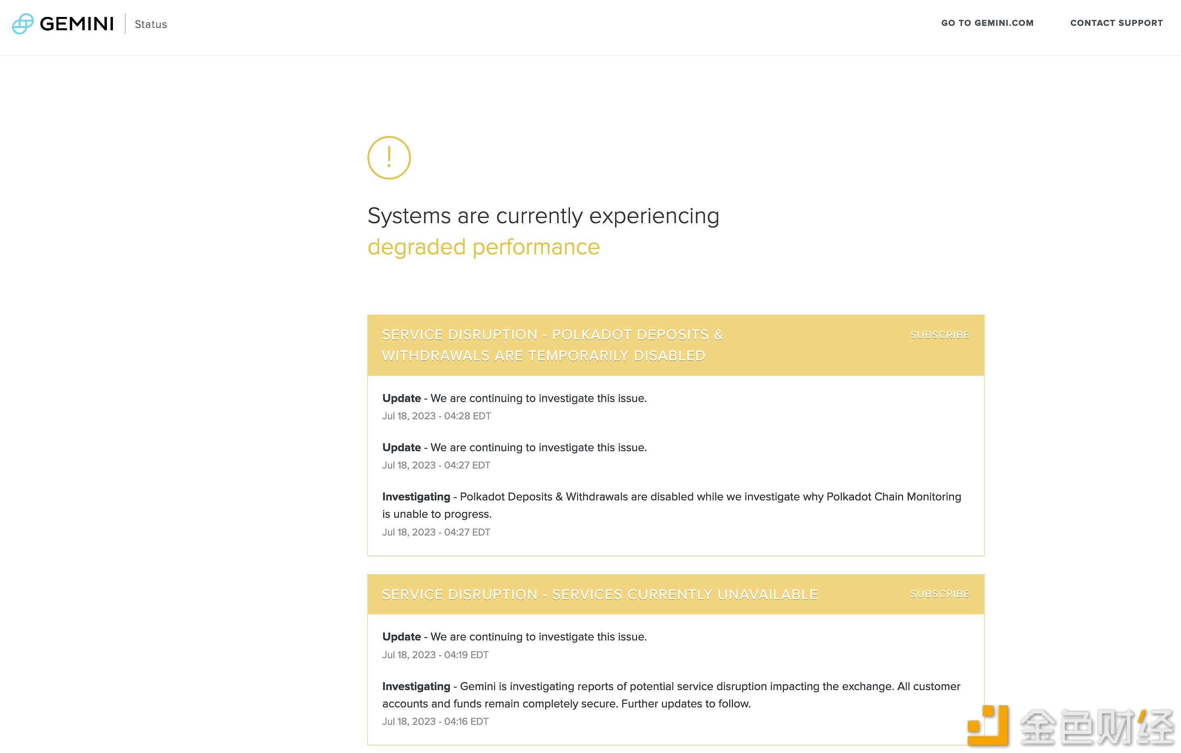Open the Services Currently Unavailable incident title
Image resolution: width=1181 pixels, height=753 pixels.
[x=599, y=594]
